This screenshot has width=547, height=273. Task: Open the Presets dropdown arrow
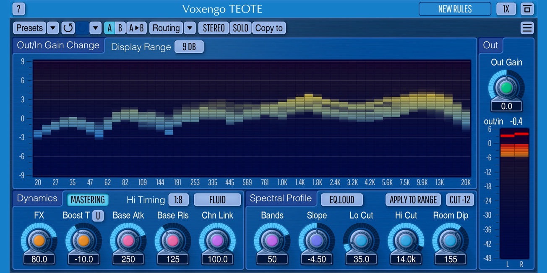coord(53,28)
